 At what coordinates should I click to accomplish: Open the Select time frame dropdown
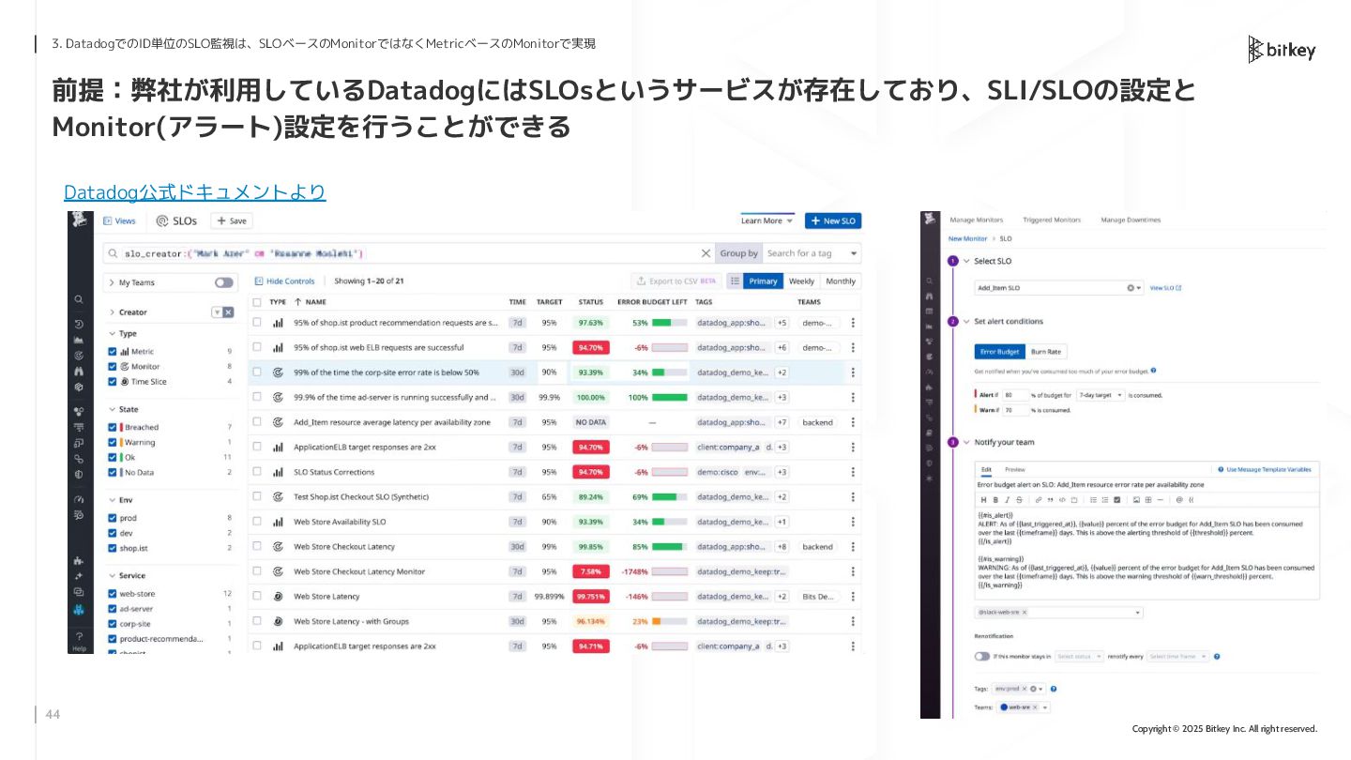[1178, 657]
